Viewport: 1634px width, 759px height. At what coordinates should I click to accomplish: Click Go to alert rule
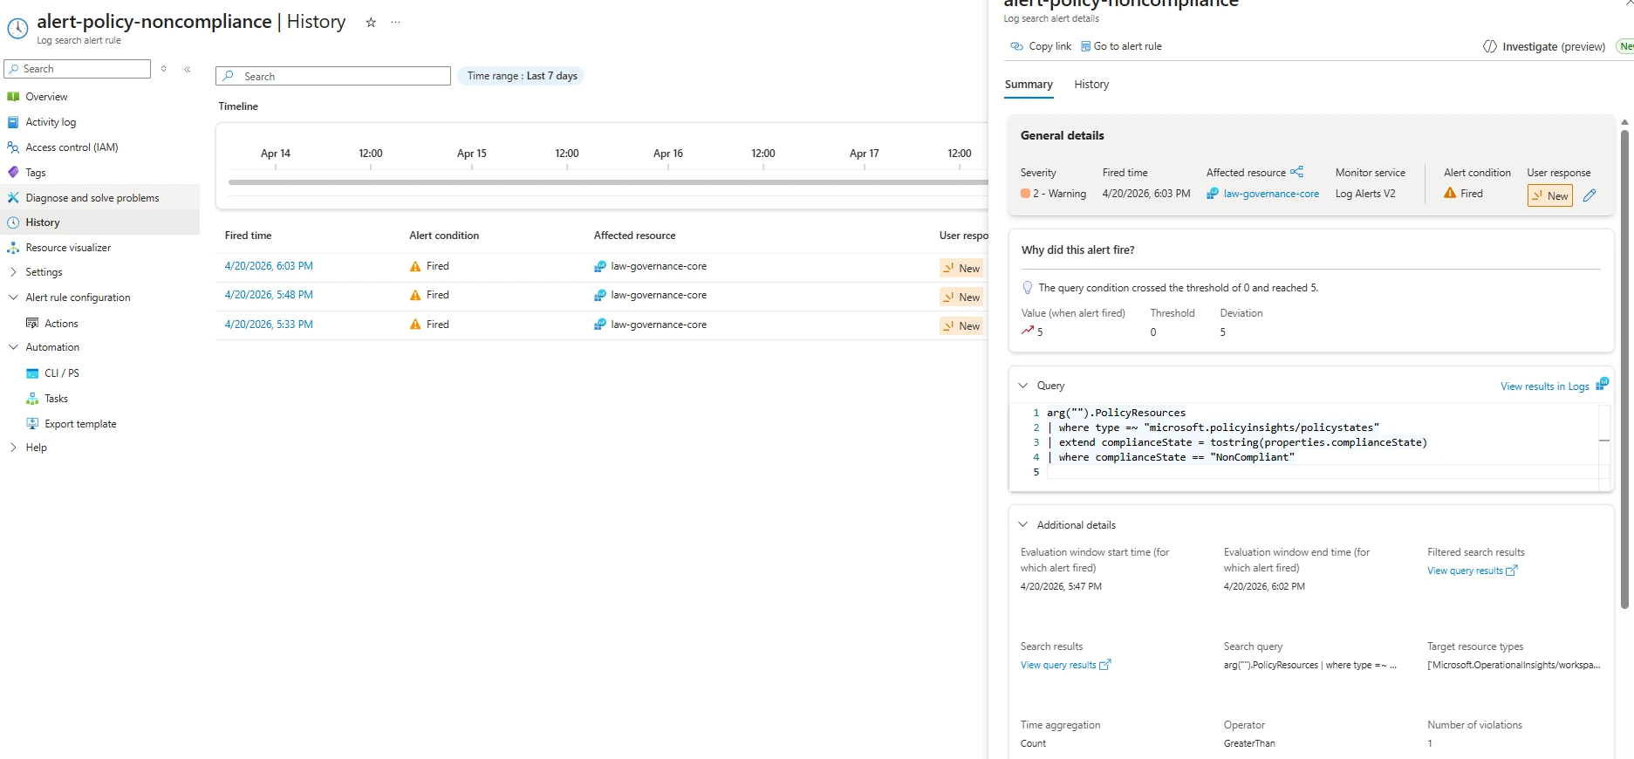coord(1121,46)
